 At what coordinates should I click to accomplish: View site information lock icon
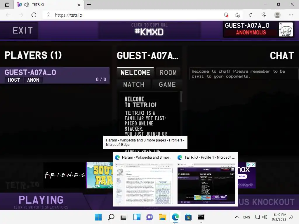tap(48, 15)
